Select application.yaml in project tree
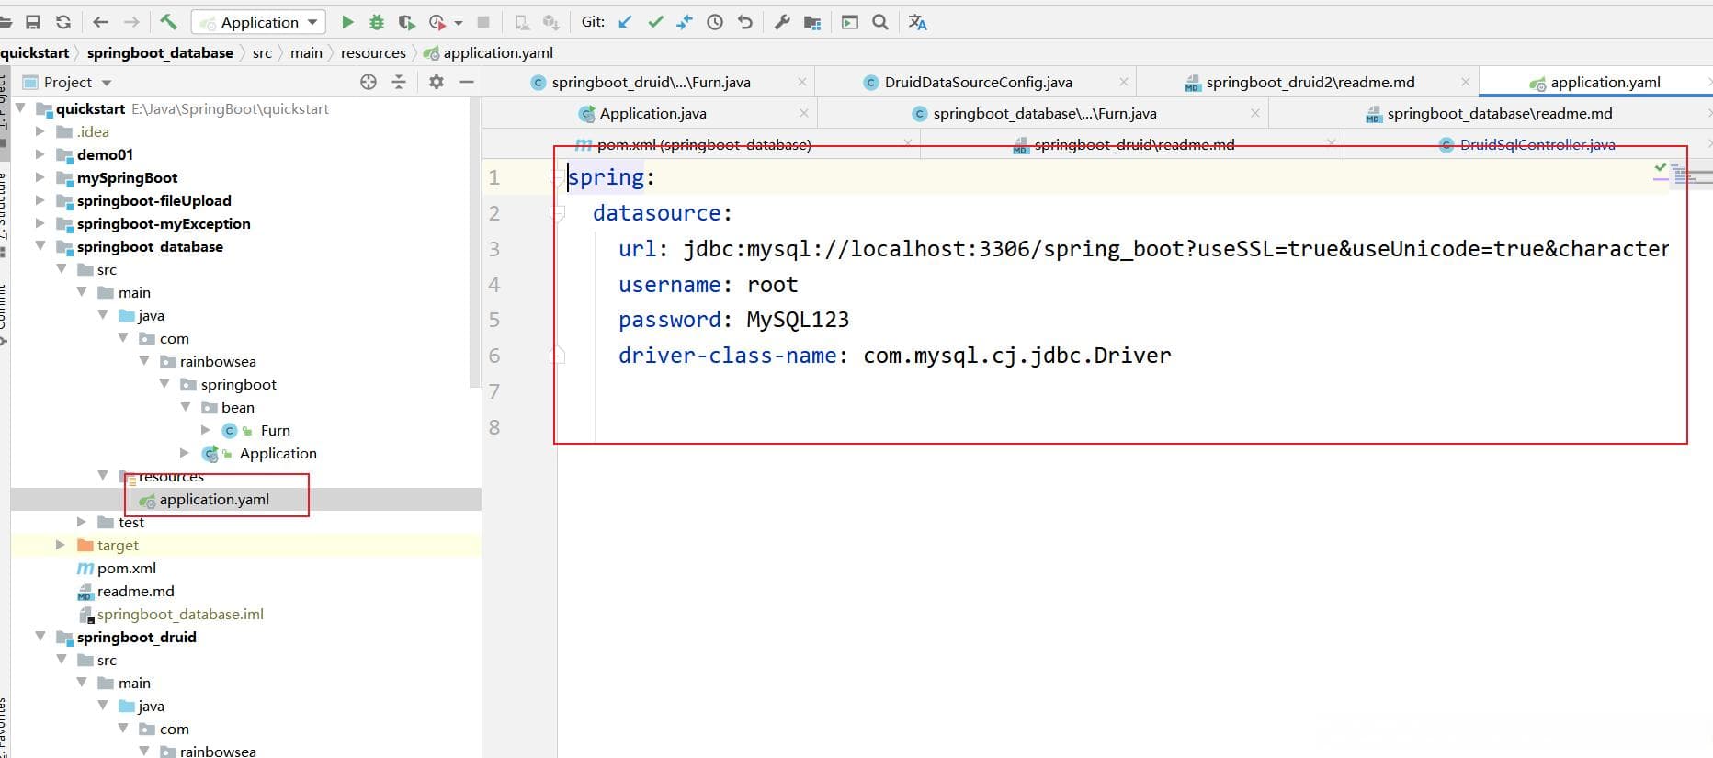 214,499
